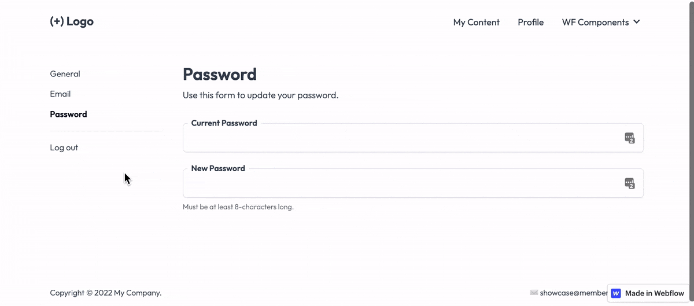694x306 pixels.
Task: Click the Password page heading
Action: pyautogui.click(x=220, y=75)
